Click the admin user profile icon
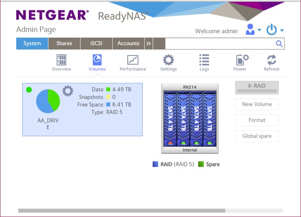Image resolution: width=301 pixels, height=217 pixels. [250, 29]
